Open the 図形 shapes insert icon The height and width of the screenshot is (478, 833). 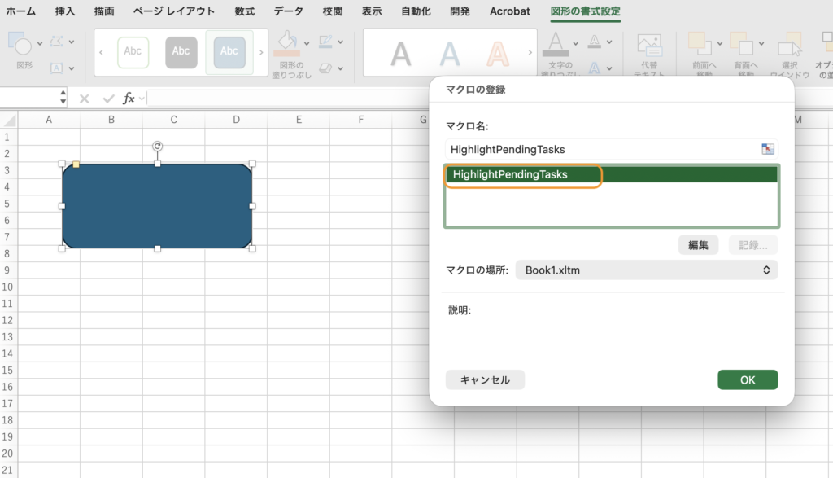point(20,44)
